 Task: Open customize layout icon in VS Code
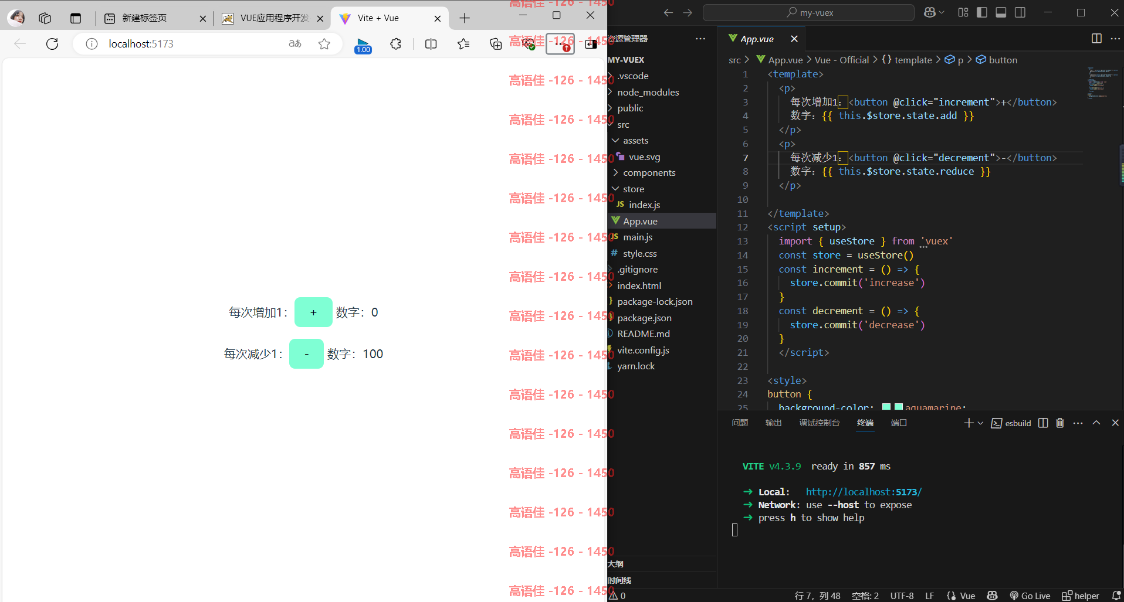coord(963,12)
